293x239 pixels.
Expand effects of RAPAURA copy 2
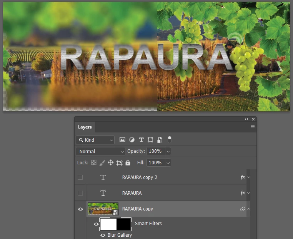click(x=248, y=177)
